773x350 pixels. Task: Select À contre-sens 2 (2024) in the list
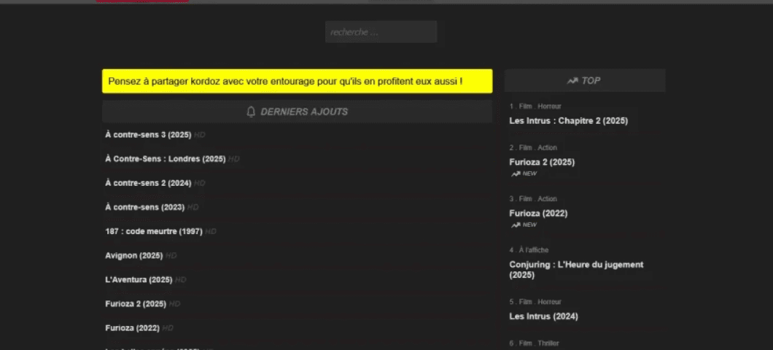[148, 183]
